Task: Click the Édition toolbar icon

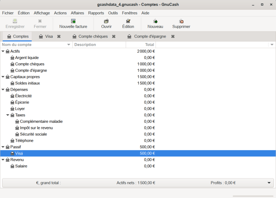Action: (128, 21)
